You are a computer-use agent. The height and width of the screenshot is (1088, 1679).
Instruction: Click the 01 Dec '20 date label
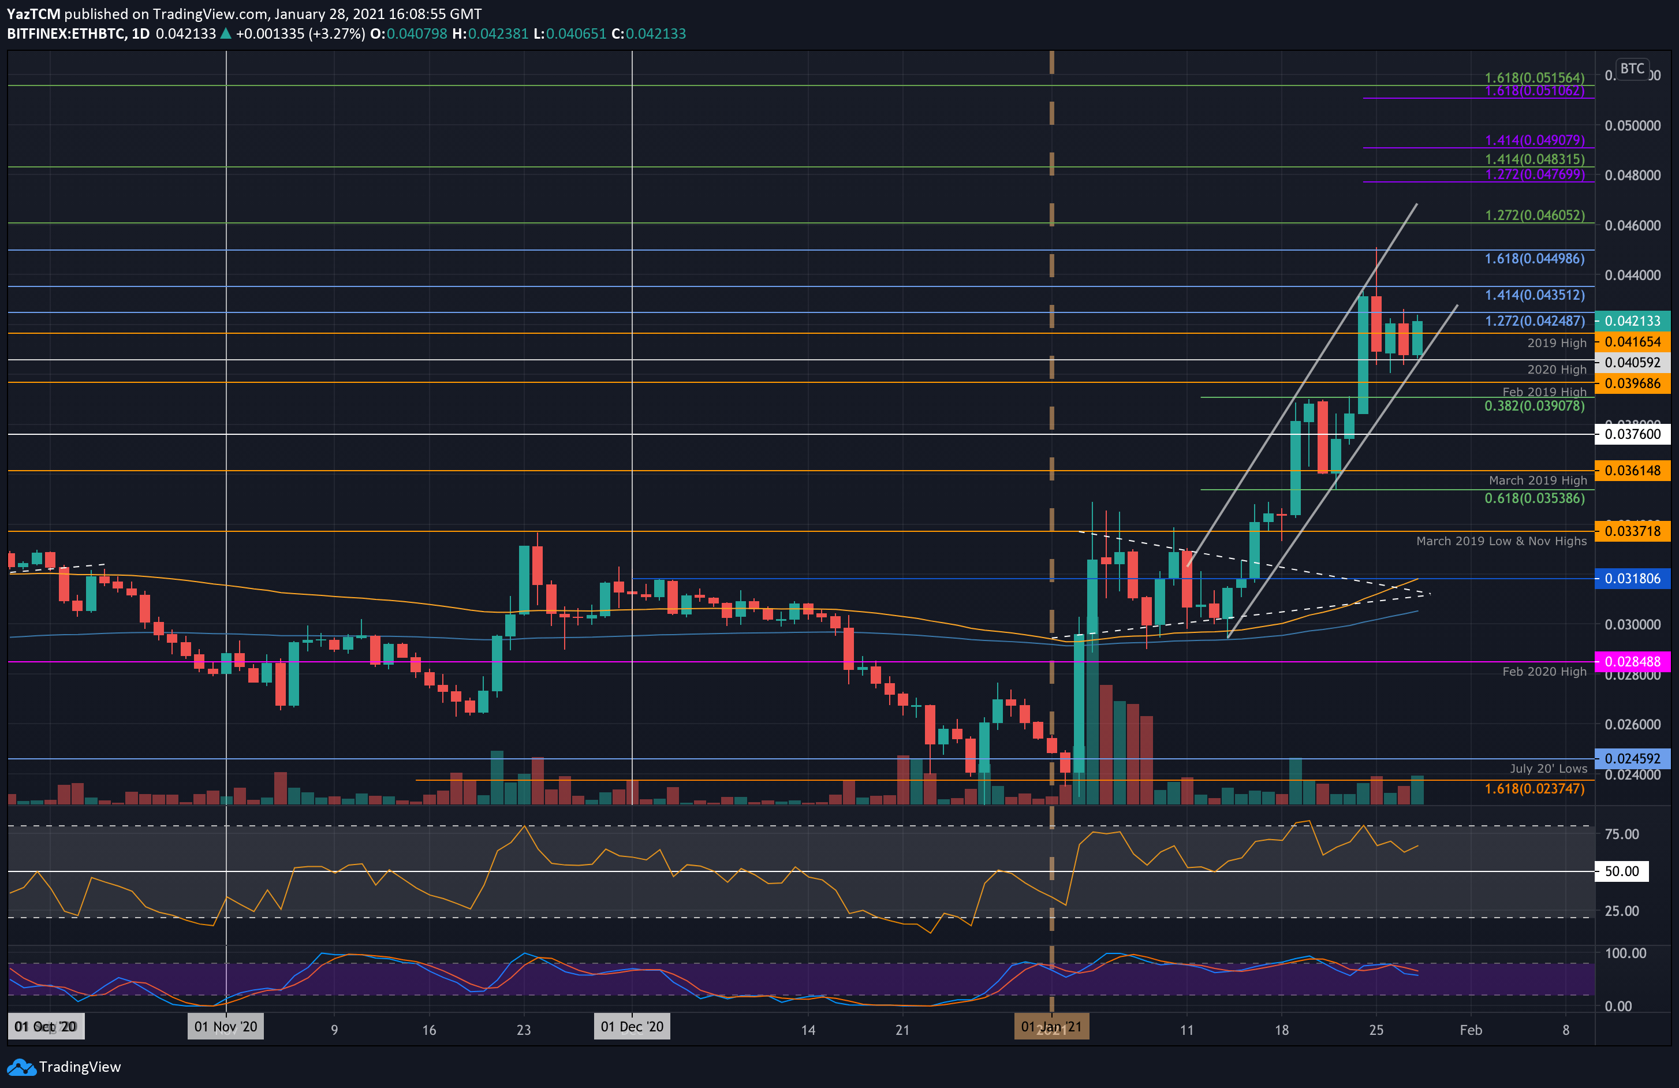coord(632,1027)
